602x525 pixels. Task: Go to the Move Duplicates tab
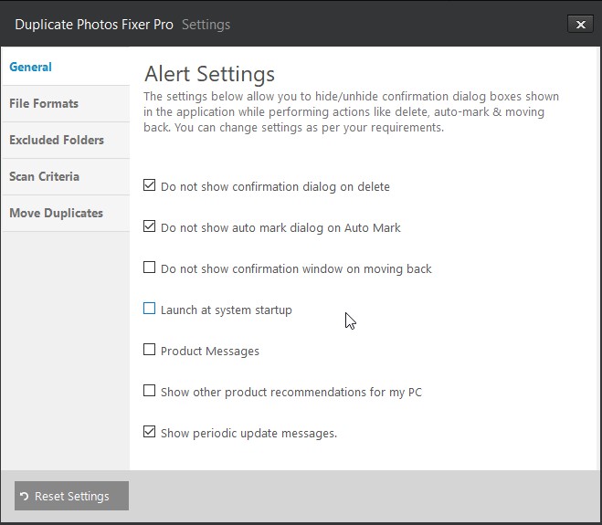(56, 214)
